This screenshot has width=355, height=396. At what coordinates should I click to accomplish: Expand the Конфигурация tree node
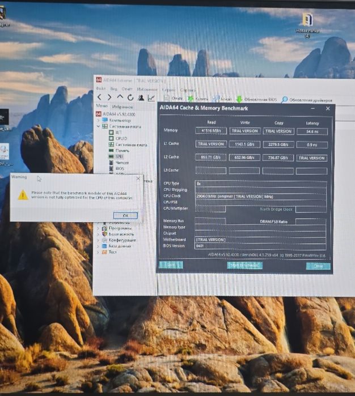coord(98,240)
